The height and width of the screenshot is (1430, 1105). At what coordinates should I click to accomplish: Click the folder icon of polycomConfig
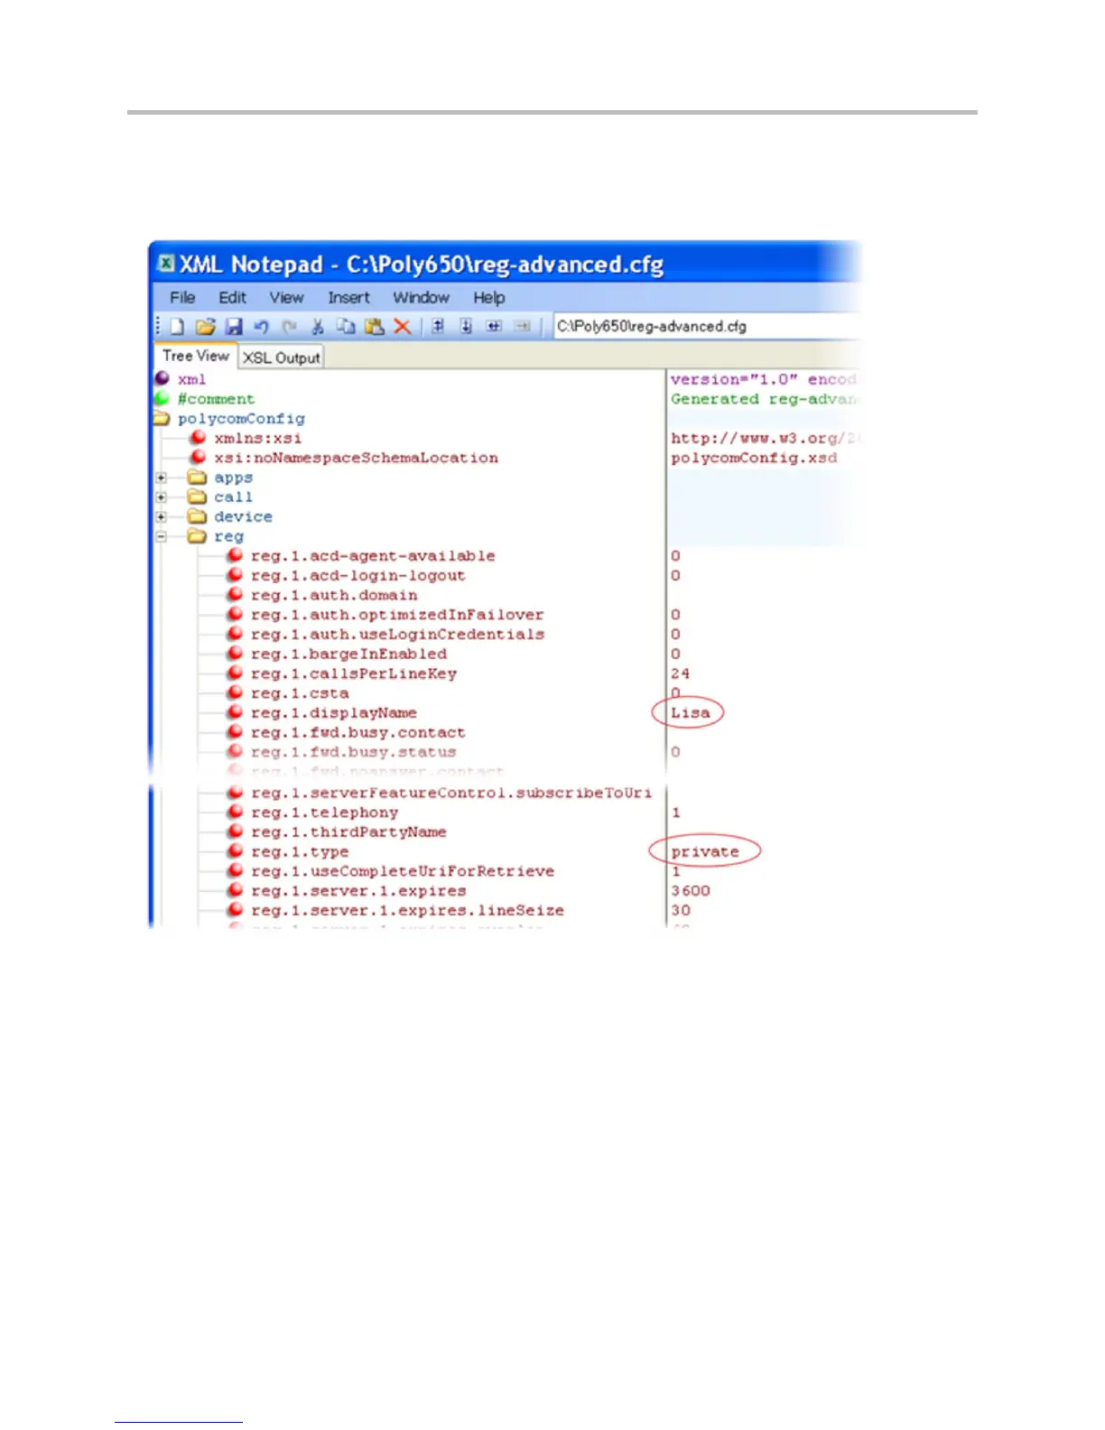162,418
